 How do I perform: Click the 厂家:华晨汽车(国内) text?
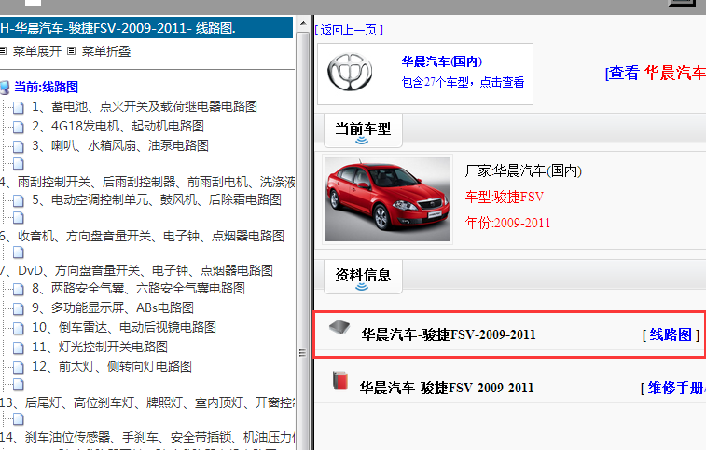pos(523,171)
